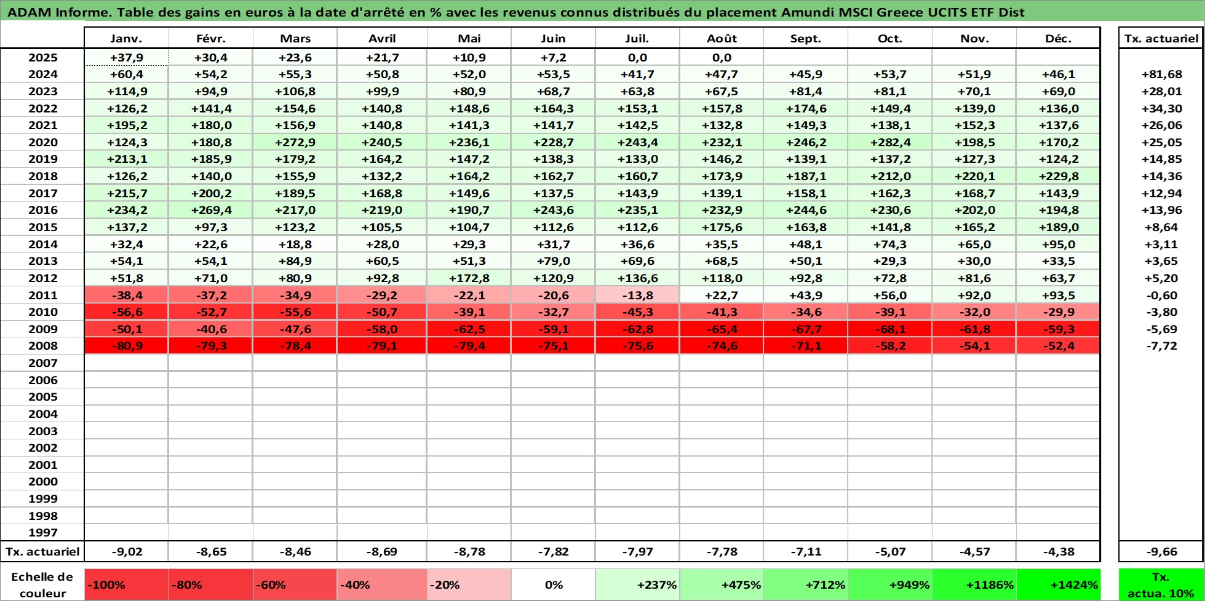The image size is (1205, 601).
Task: Click cell +272,9 for March 2020
Action: pyautogui.click(x=295, y=142)
